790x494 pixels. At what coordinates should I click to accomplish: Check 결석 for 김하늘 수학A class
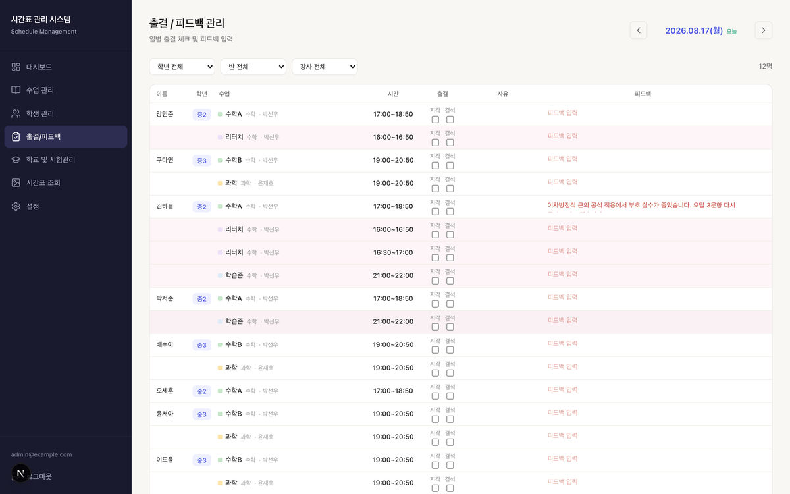pyautogui.click(x=450, y=211)
